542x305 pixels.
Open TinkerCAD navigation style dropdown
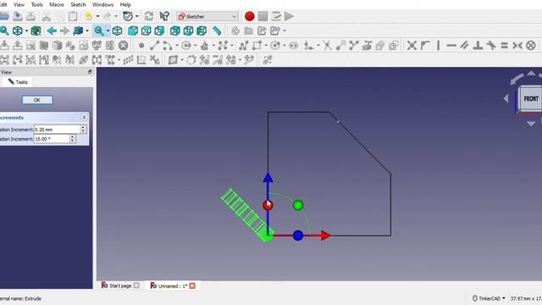[489, 298]
